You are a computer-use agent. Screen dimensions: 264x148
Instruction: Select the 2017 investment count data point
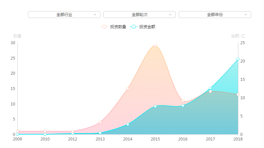click(210, 91)
